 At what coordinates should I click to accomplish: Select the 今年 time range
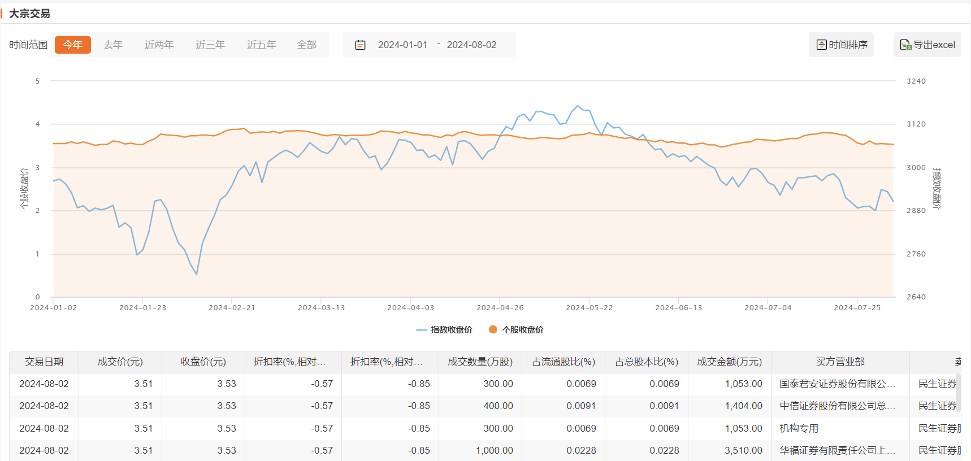click(x=72, y=45)
